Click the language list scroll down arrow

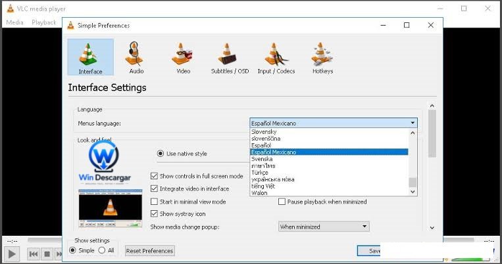pyautogui.click(x=413, y=192)
